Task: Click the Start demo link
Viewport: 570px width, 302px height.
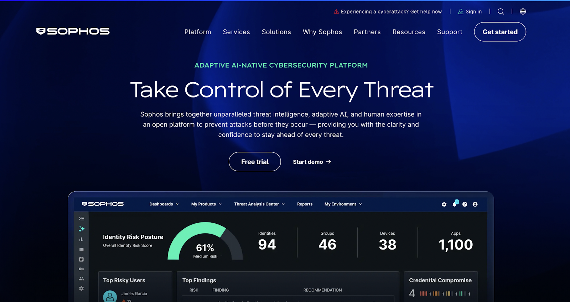Action: 312,162
